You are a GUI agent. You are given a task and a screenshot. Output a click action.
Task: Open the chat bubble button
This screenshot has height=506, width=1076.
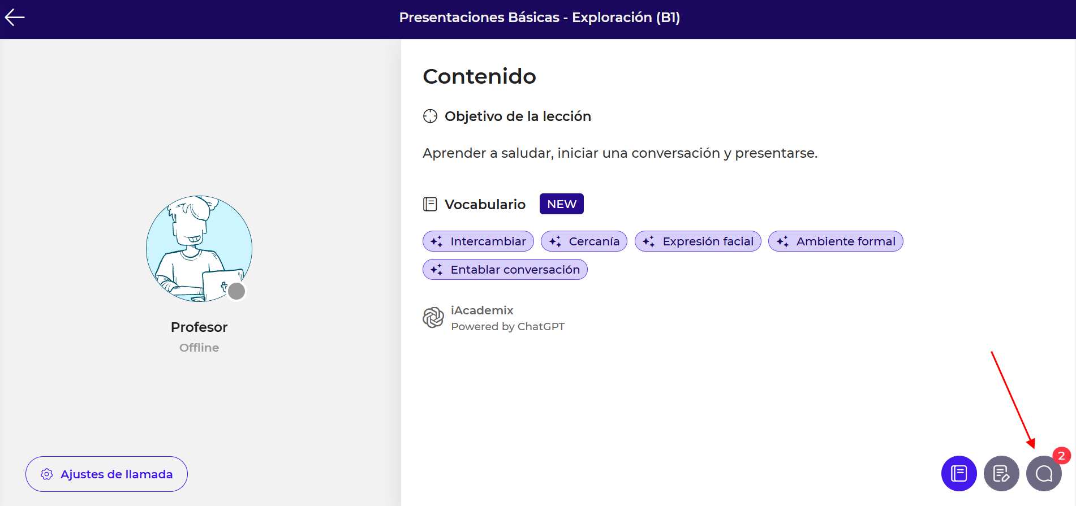[x=1043, y=474]
